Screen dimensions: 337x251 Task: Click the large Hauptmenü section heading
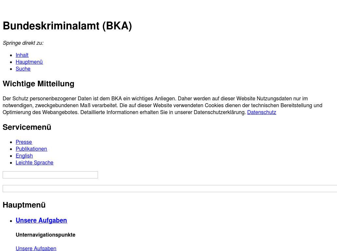(x=24, y=205)
